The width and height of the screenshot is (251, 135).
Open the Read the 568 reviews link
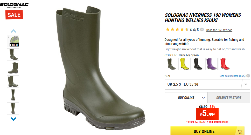[219, 30]
